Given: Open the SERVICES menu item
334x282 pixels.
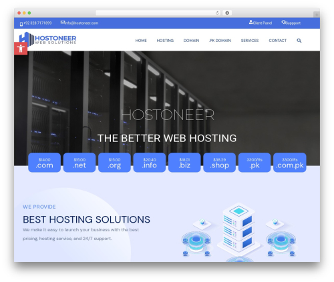Looking at the screenshot, I should (250, 41).
